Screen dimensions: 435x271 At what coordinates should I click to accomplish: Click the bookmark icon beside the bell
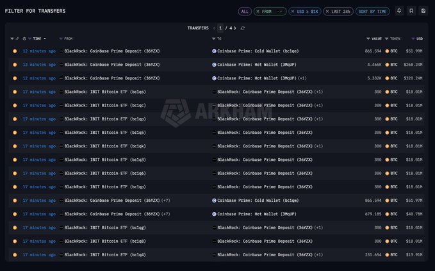(x=411, y=11)
